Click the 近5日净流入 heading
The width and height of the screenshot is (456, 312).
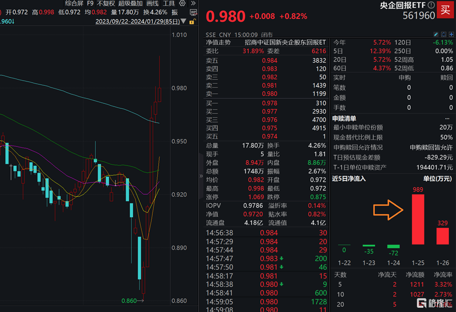tap(348, 179)
